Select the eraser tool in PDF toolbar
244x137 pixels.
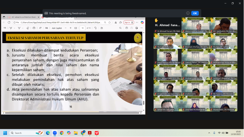click(28, 28)
